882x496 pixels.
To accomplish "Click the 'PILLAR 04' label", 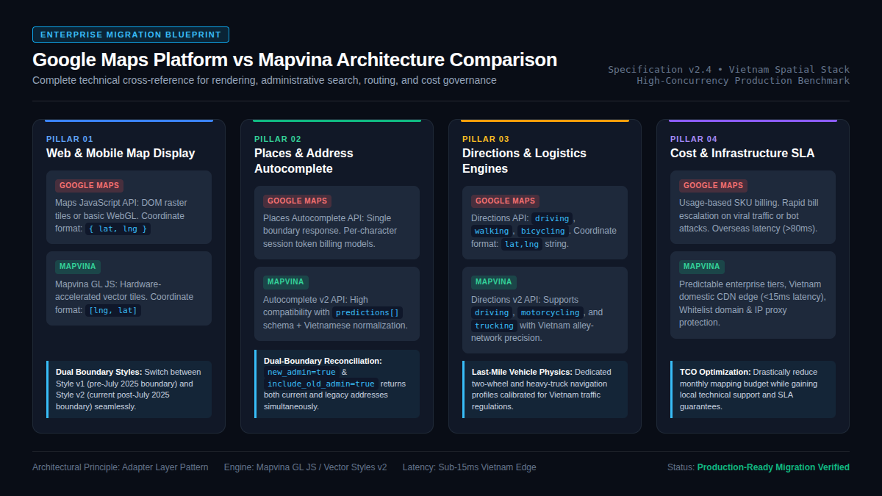I will (x=694, y=139).
